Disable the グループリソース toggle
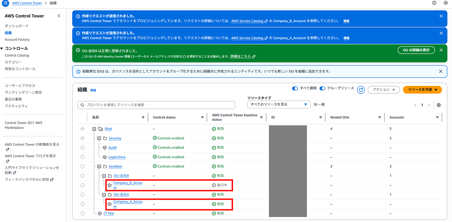Screen dimensions: 452x222 [x=322, y=88]
